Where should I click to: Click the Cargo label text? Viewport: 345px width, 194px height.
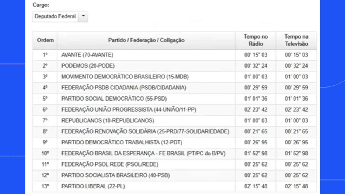pos(41,5)
